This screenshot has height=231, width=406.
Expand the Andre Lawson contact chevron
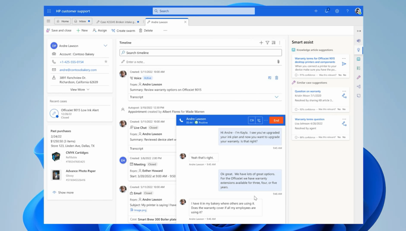[105, 46]
